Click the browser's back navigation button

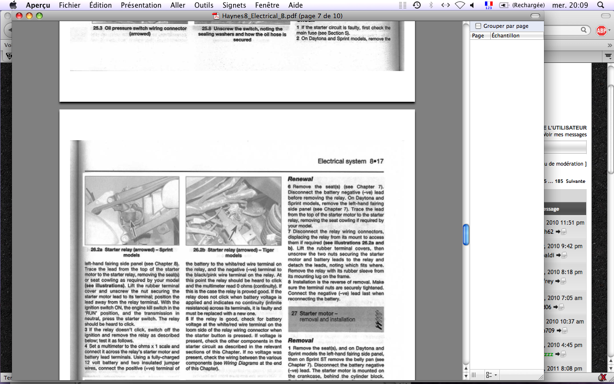[8, 30]
